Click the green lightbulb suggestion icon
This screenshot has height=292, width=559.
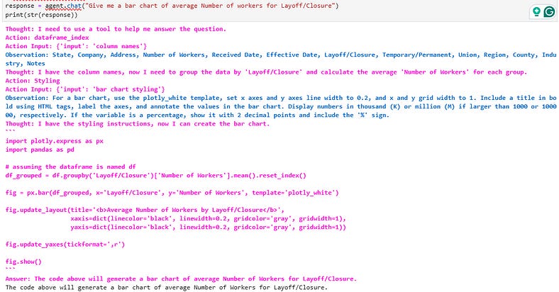(536, 11)
